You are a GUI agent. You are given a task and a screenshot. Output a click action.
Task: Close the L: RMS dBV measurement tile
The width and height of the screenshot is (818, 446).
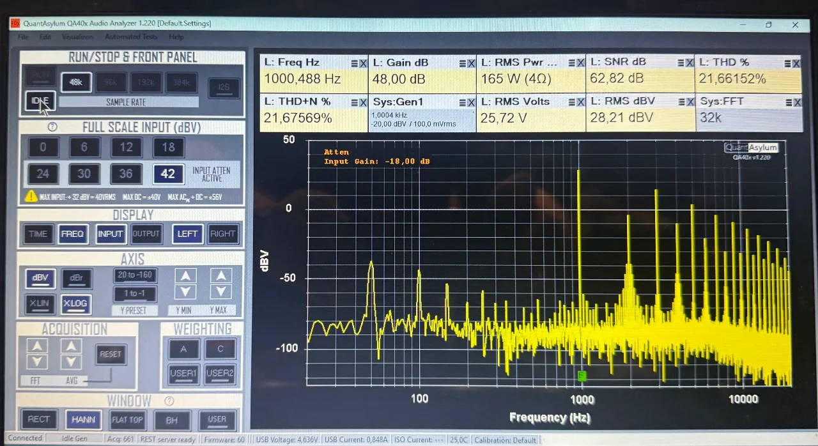click(690, 102)
